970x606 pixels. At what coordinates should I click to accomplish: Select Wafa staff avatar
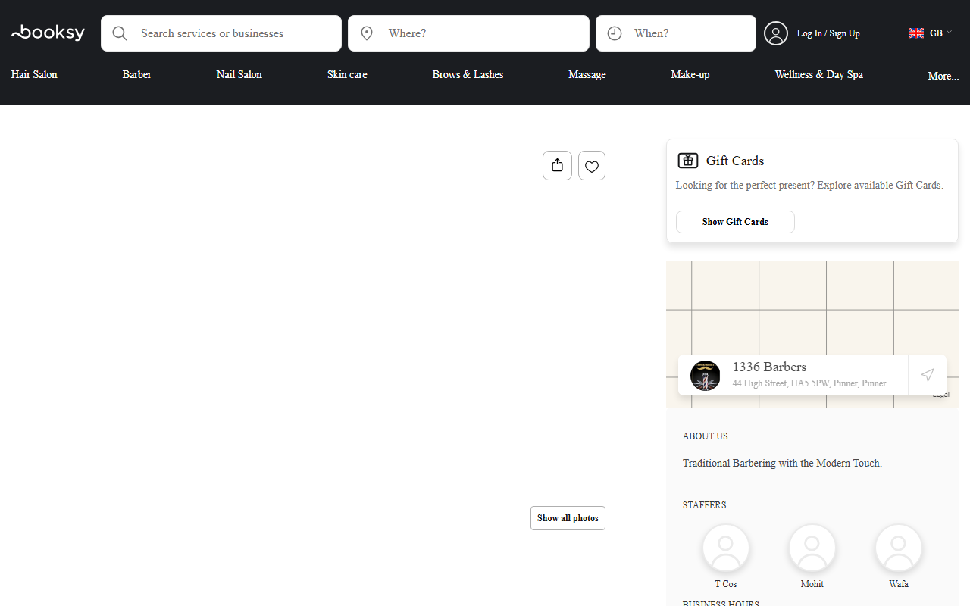(899, 548)
